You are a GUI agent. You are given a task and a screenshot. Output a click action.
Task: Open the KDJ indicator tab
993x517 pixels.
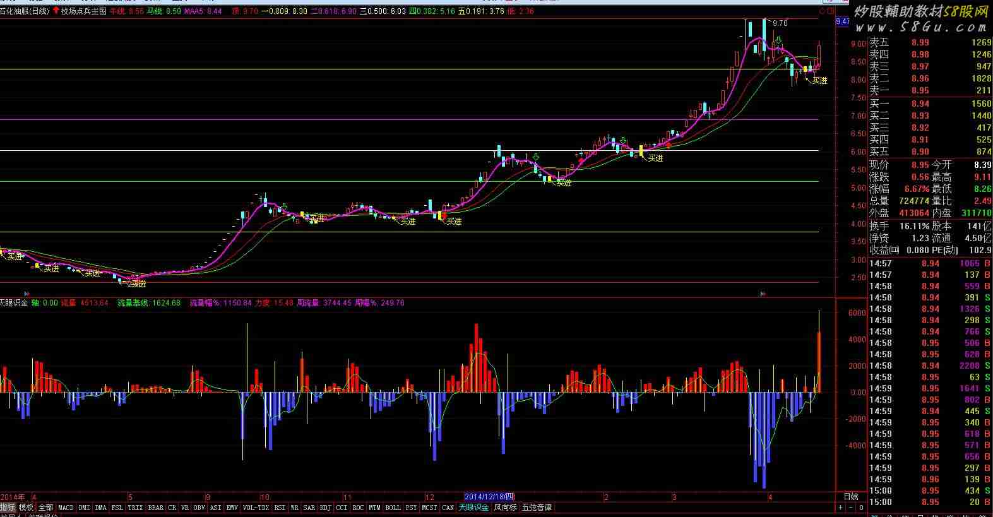(326, 508)
